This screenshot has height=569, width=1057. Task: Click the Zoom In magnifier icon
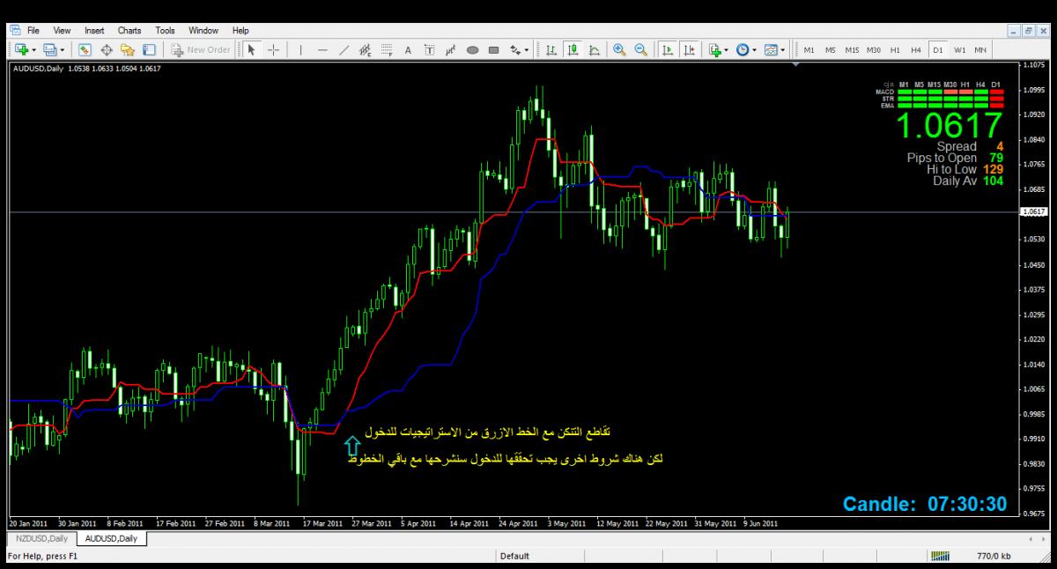click(619, 50)
